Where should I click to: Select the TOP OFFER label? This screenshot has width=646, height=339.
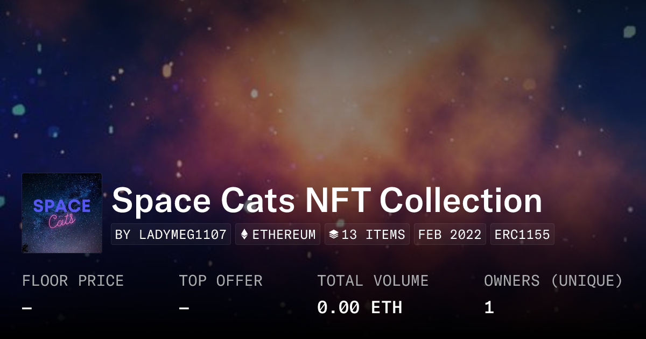(221, 280)
